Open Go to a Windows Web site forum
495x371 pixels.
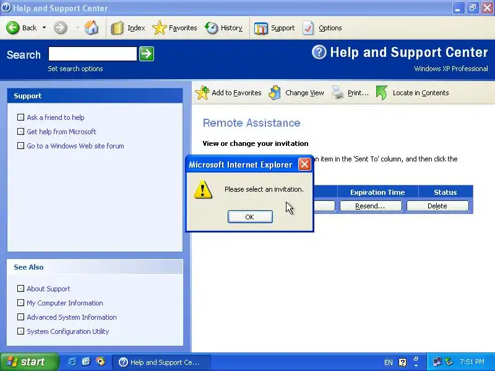75,146
